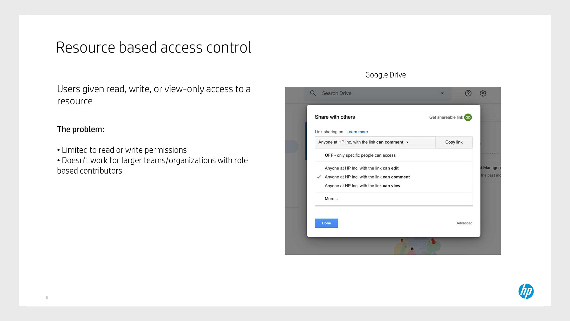Click the HP logo on the slide
This screenshot has height=321, width=570.
[x=526, y=291]
